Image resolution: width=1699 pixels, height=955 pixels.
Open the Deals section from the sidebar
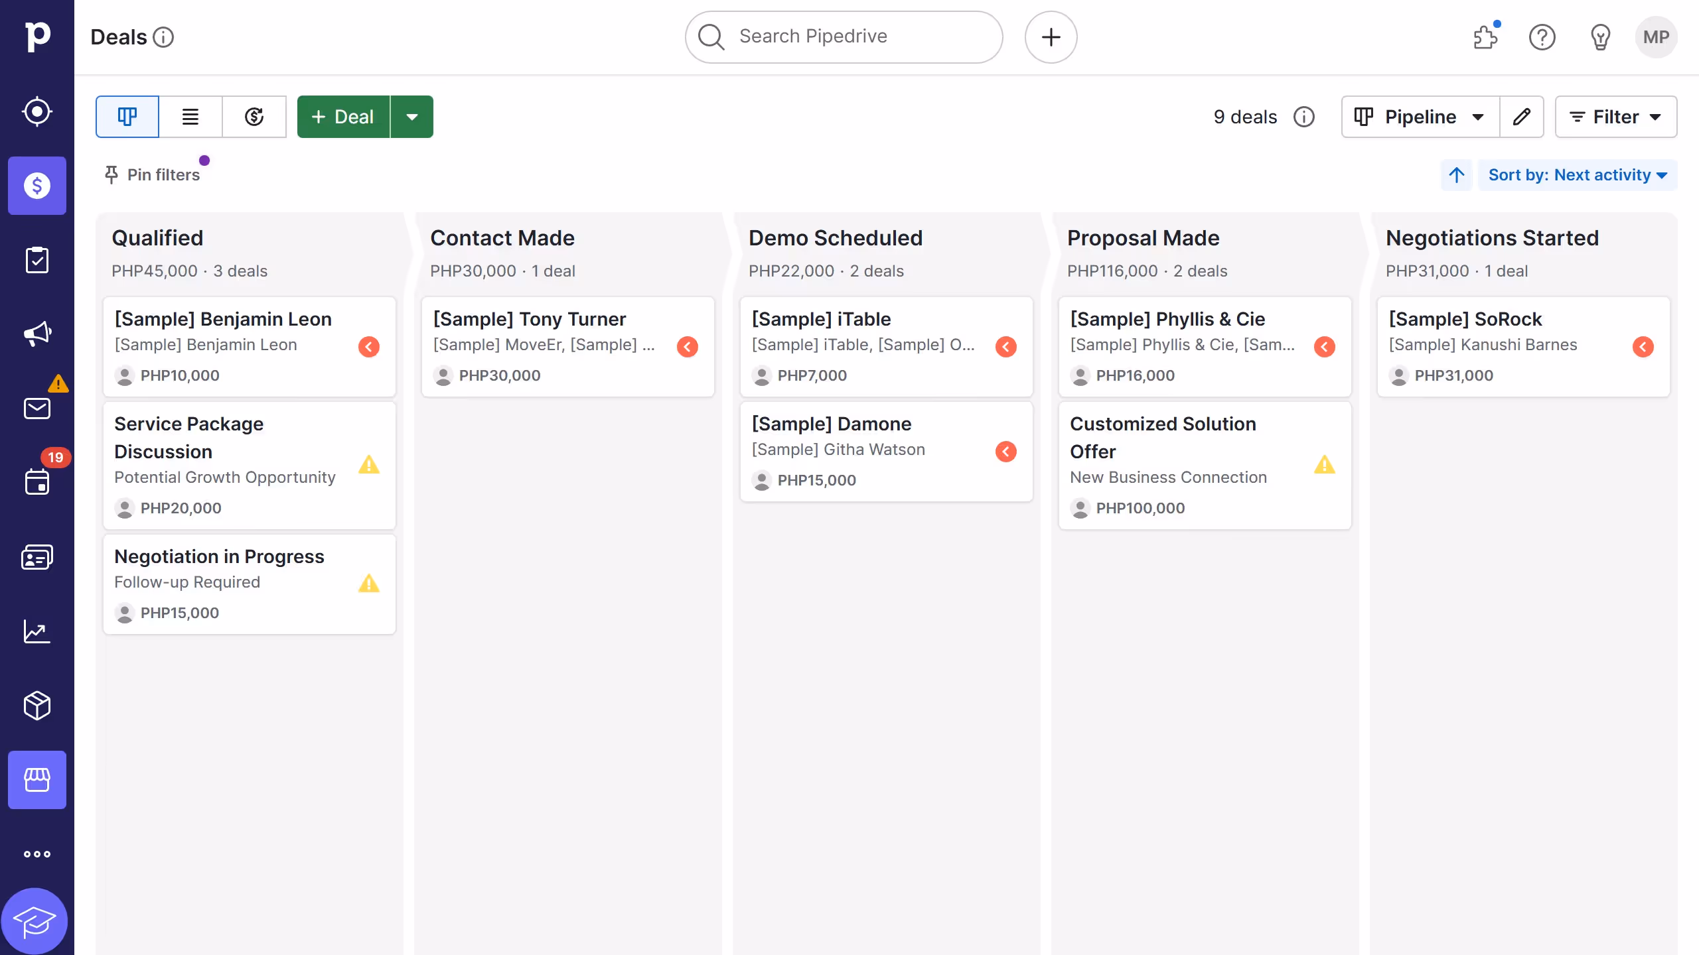tap(37, 186)
